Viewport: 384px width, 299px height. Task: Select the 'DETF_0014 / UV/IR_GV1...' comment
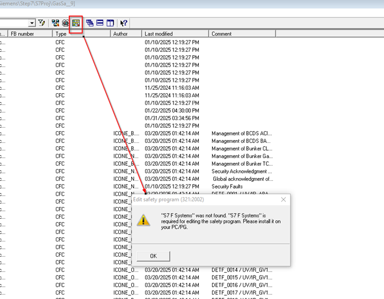[x=242, y=270]
